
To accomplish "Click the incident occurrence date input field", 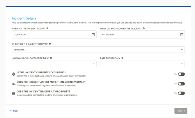I will pos(49,35).
